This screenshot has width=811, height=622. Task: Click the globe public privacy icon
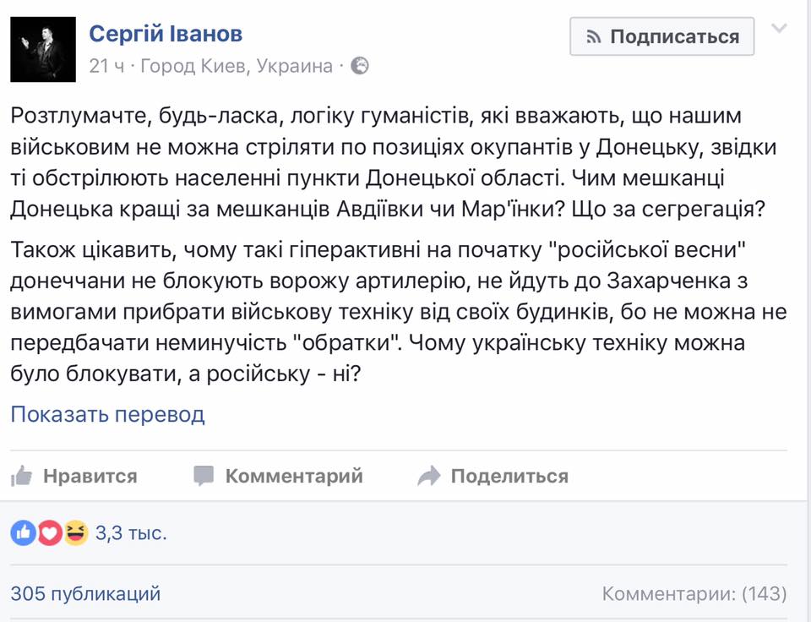point(360,66)
